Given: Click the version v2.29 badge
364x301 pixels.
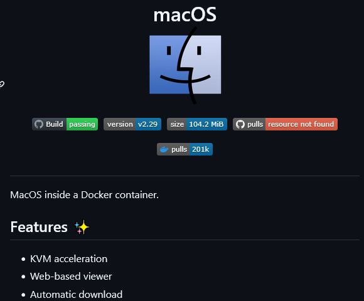Looking at the screenshot, I should click(132, 124).
